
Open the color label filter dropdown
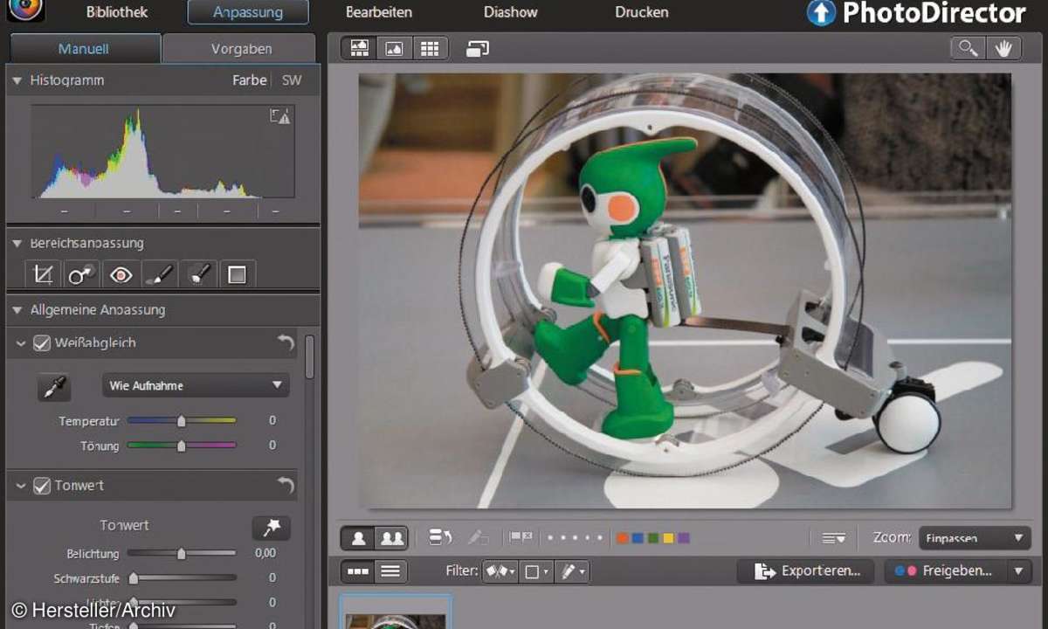[x=535, y=571]
